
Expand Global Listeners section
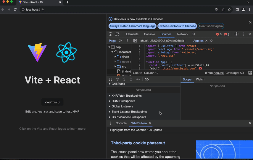point(109,106)
